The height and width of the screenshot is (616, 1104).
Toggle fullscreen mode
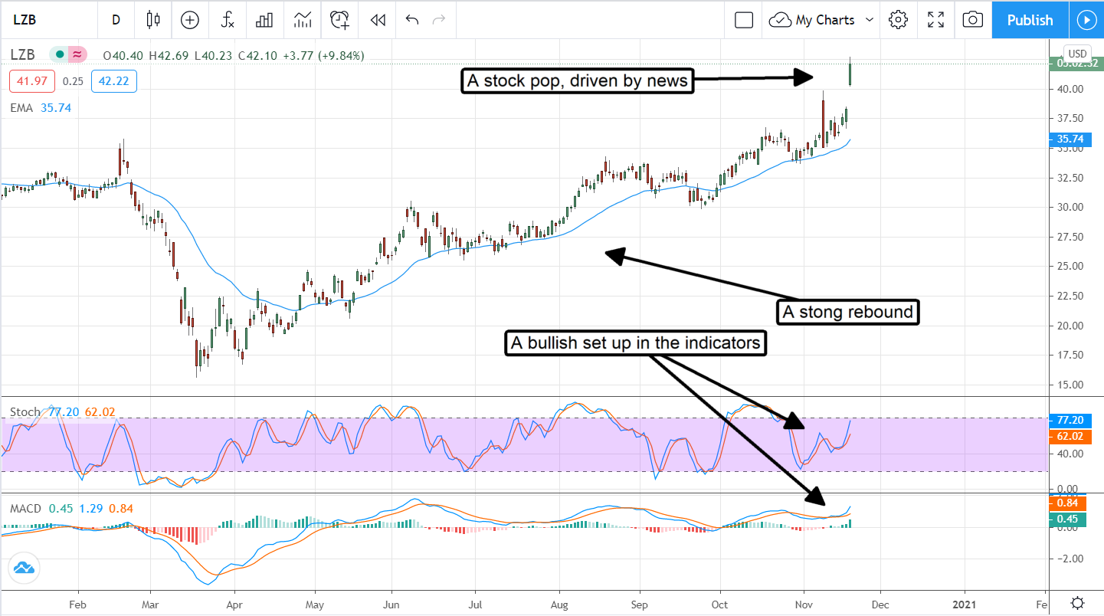point(935,20)
